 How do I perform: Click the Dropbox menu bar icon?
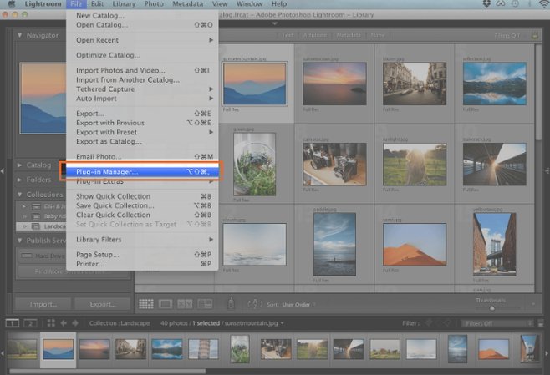[x=486, y=4]
